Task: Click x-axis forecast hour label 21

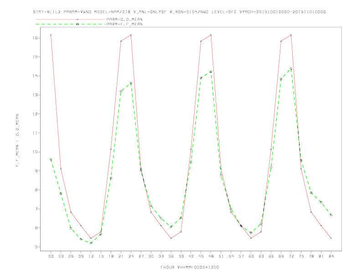Action: [121, 256]
